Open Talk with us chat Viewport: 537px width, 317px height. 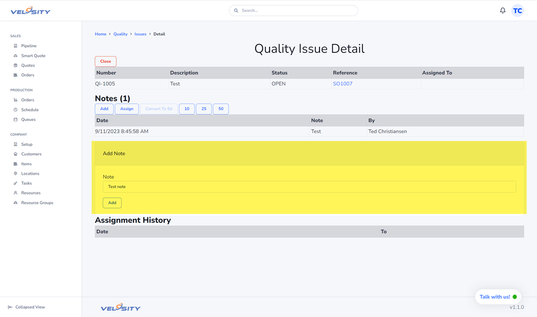(498, 297)
